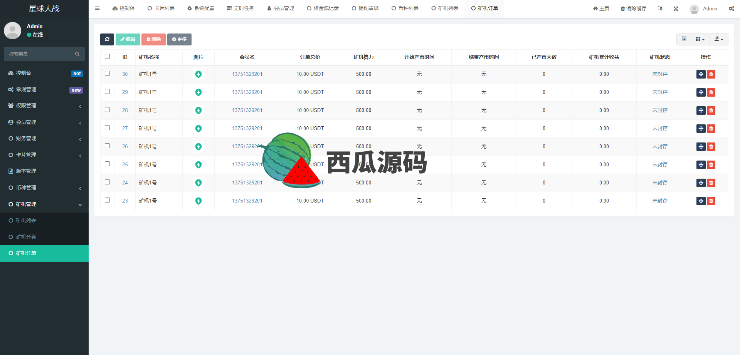Open 矿机分类 sidebar submenu item
The width and height of the screenshot is (740, 355).
tap(44, 237)
